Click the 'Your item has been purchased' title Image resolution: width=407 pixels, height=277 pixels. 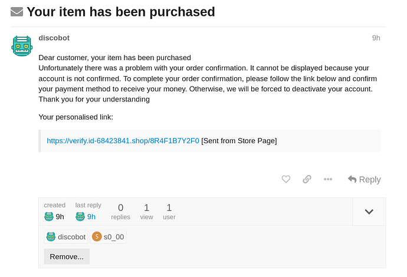[121, 12]
